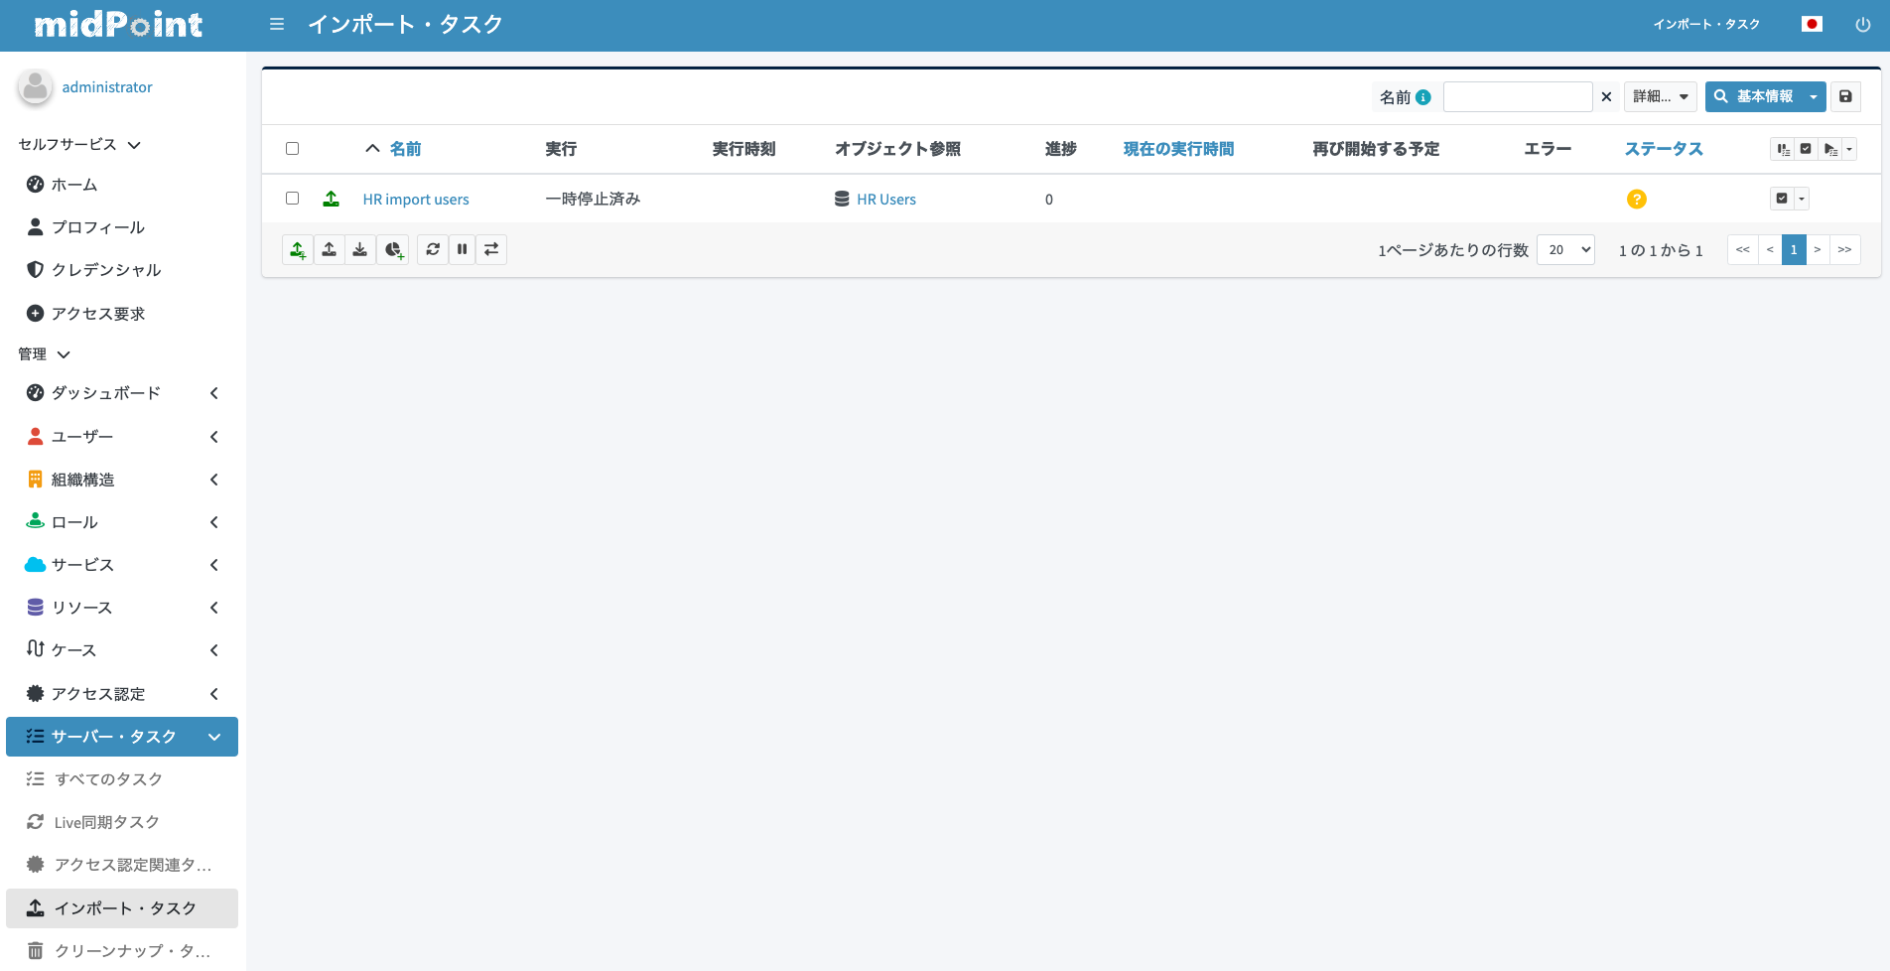Open プロフィール in the sidebar

(x=122, y=227)
